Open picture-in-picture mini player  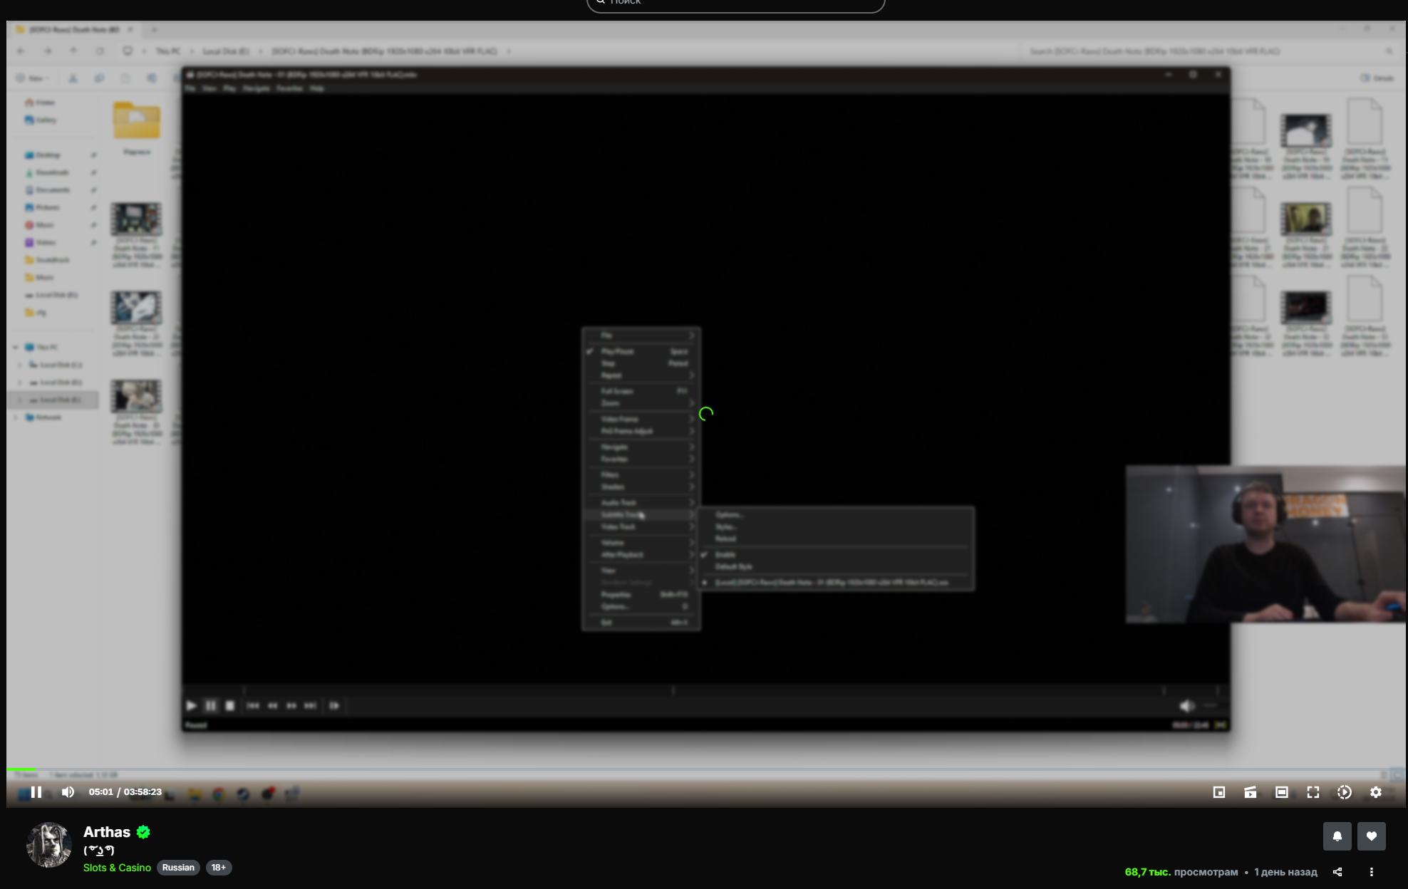tap(1219, 792)
